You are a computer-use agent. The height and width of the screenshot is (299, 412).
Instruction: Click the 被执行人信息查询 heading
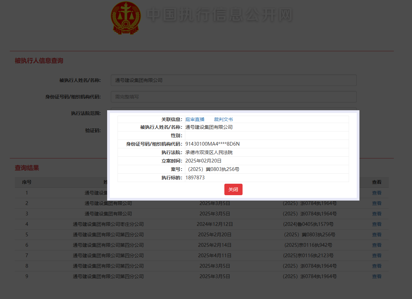pos(39,61)
